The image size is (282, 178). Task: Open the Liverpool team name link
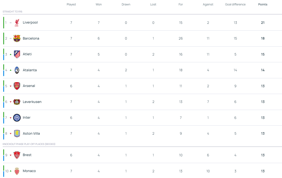point(30,22)
